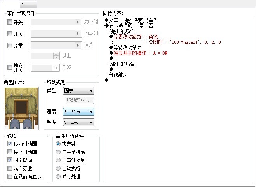
Task: Increase variable value with up spinner arrow
Action: point(56,54)
